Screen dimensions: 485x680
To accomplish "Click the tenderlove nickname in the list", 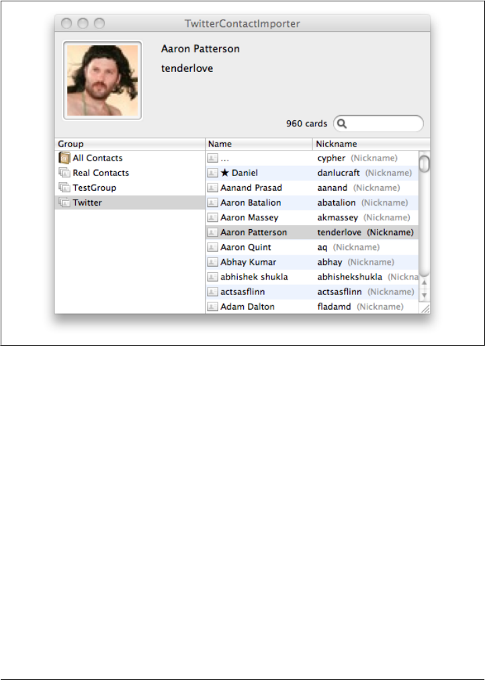I will tap(339, 232).
